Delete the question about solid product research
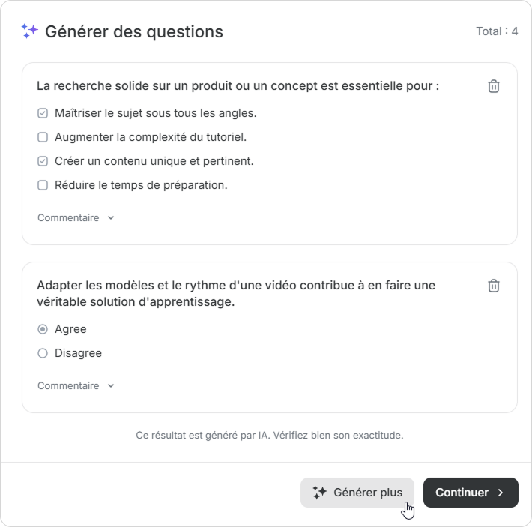 (x=494, y=86)
